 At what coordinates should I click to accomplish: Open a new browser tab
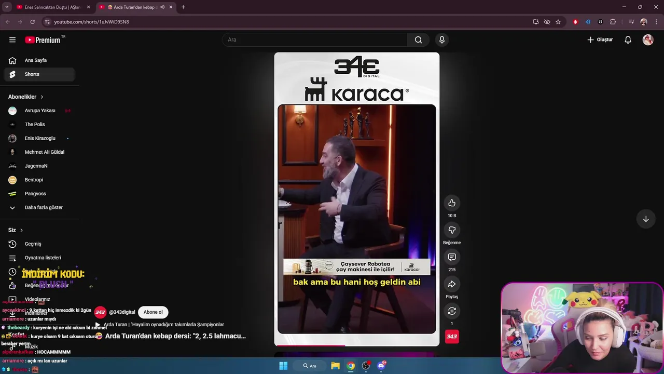coord(183,7)
